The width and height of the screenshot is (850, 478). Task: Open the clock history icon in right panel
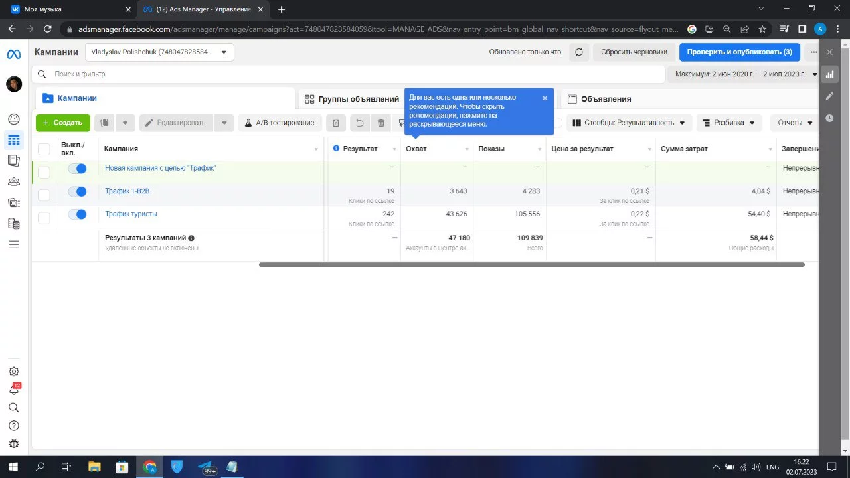pos(829,118)
